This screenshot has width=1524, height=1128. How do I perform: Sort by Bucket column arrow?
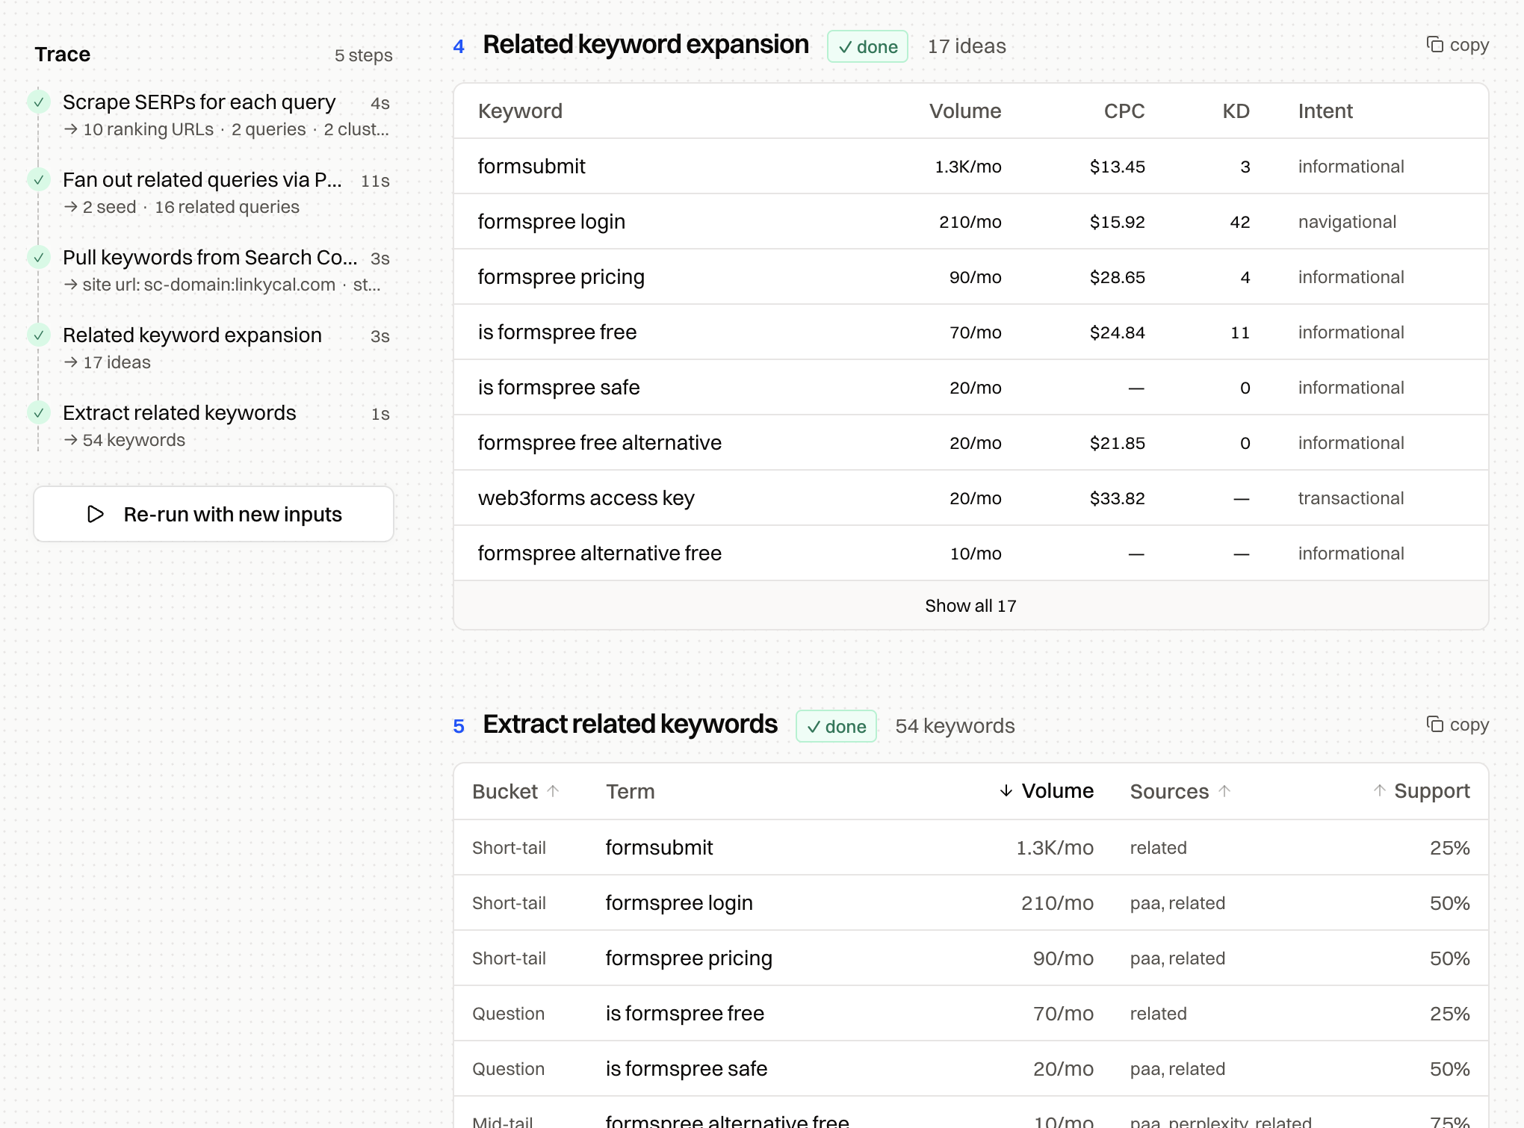(553, 791)
